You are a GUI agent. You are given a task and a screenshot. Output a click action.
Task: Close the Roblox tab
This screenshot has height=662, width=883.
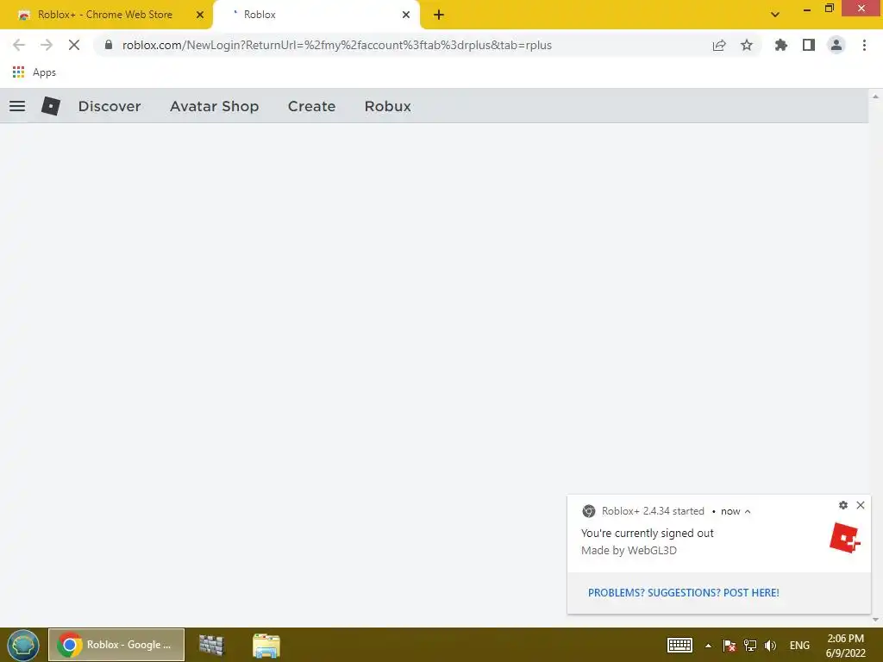(x=405, y=15)
